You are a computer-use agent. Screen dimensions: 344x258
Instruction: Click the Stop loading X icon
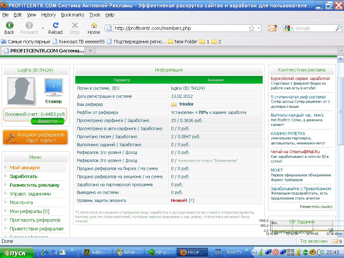[75, 26]
